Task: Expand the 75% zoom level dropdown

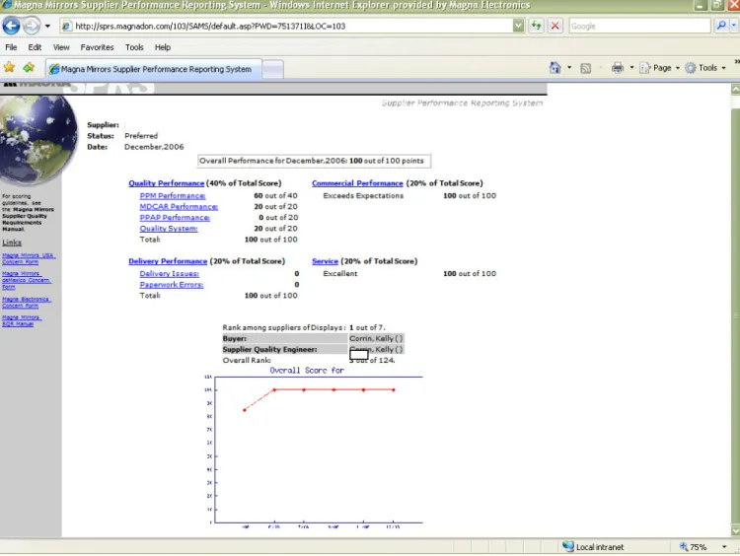Action: tap(724, 547)
